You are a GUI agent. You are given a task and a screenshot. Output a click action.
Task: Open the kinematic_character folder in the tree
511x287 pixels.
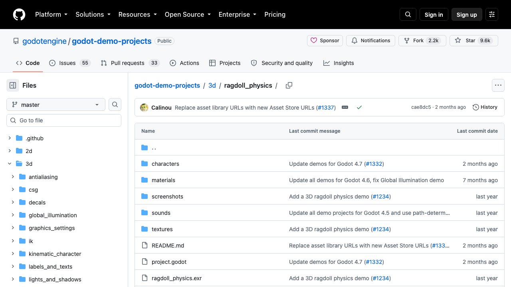point(55,254)
